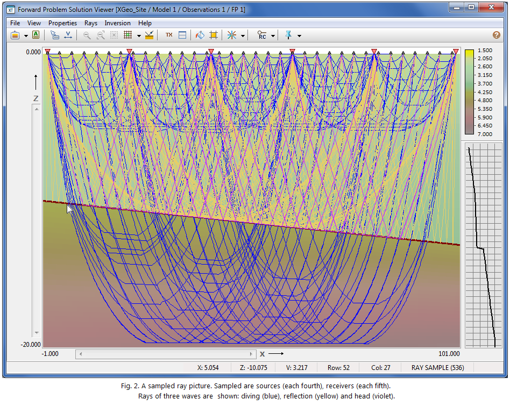Screen dimensions: 510x406
Task: Open the Inversion menu
Action: coord(117,23)
